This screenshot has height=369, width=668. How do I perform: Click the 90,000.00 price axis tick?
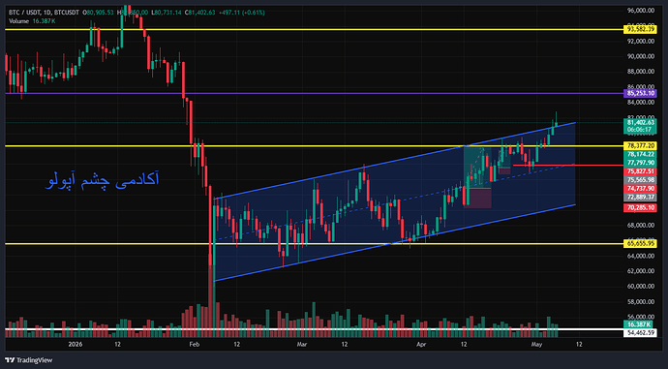tap(641, 56)
